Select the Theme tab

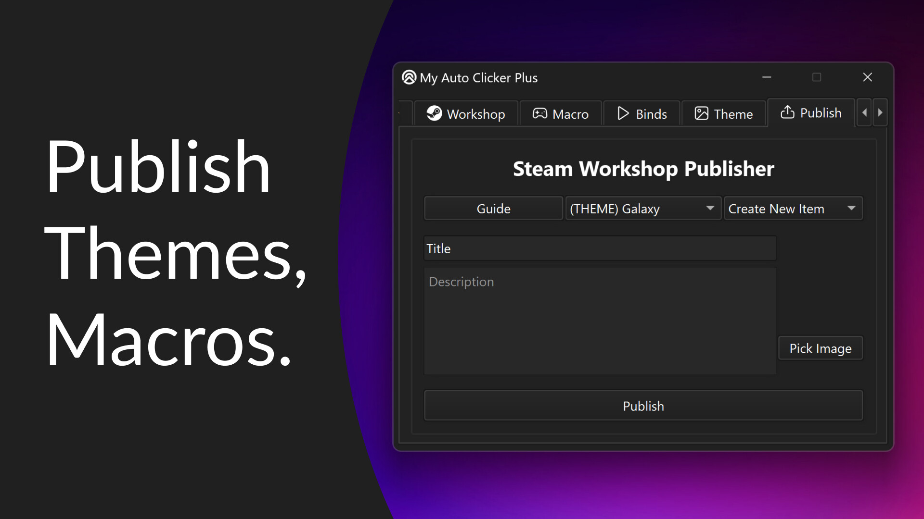coord(723,113)
